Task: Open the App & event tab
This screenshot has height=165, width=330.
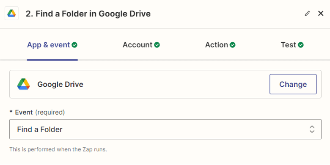Action: point(52,45)
